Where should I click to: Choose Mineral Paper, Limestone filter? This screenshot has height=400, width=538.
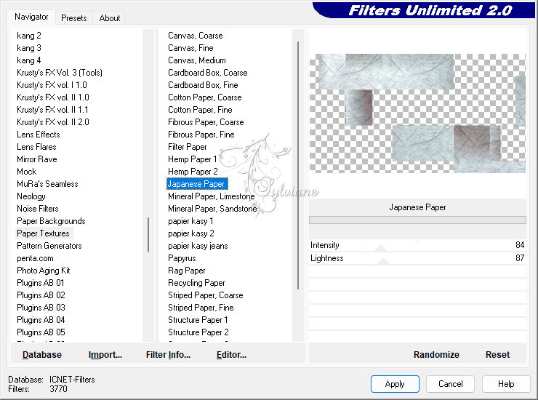(x=212, y=196)
